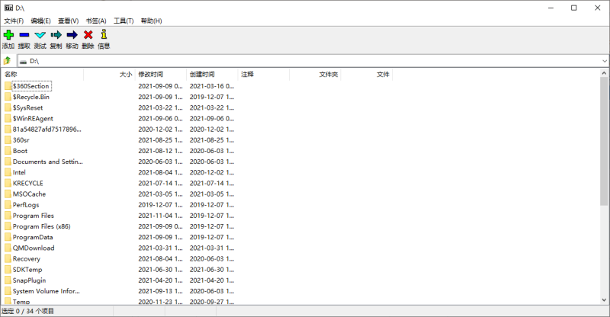Sort by the Files (文件) column header
This screenshot has width=610, height=317.
(366, 74)
